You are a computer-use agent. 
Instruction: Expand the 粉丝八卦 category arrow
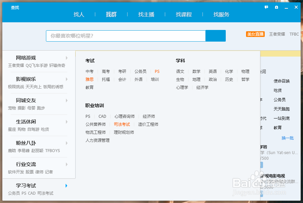(67, 143)
